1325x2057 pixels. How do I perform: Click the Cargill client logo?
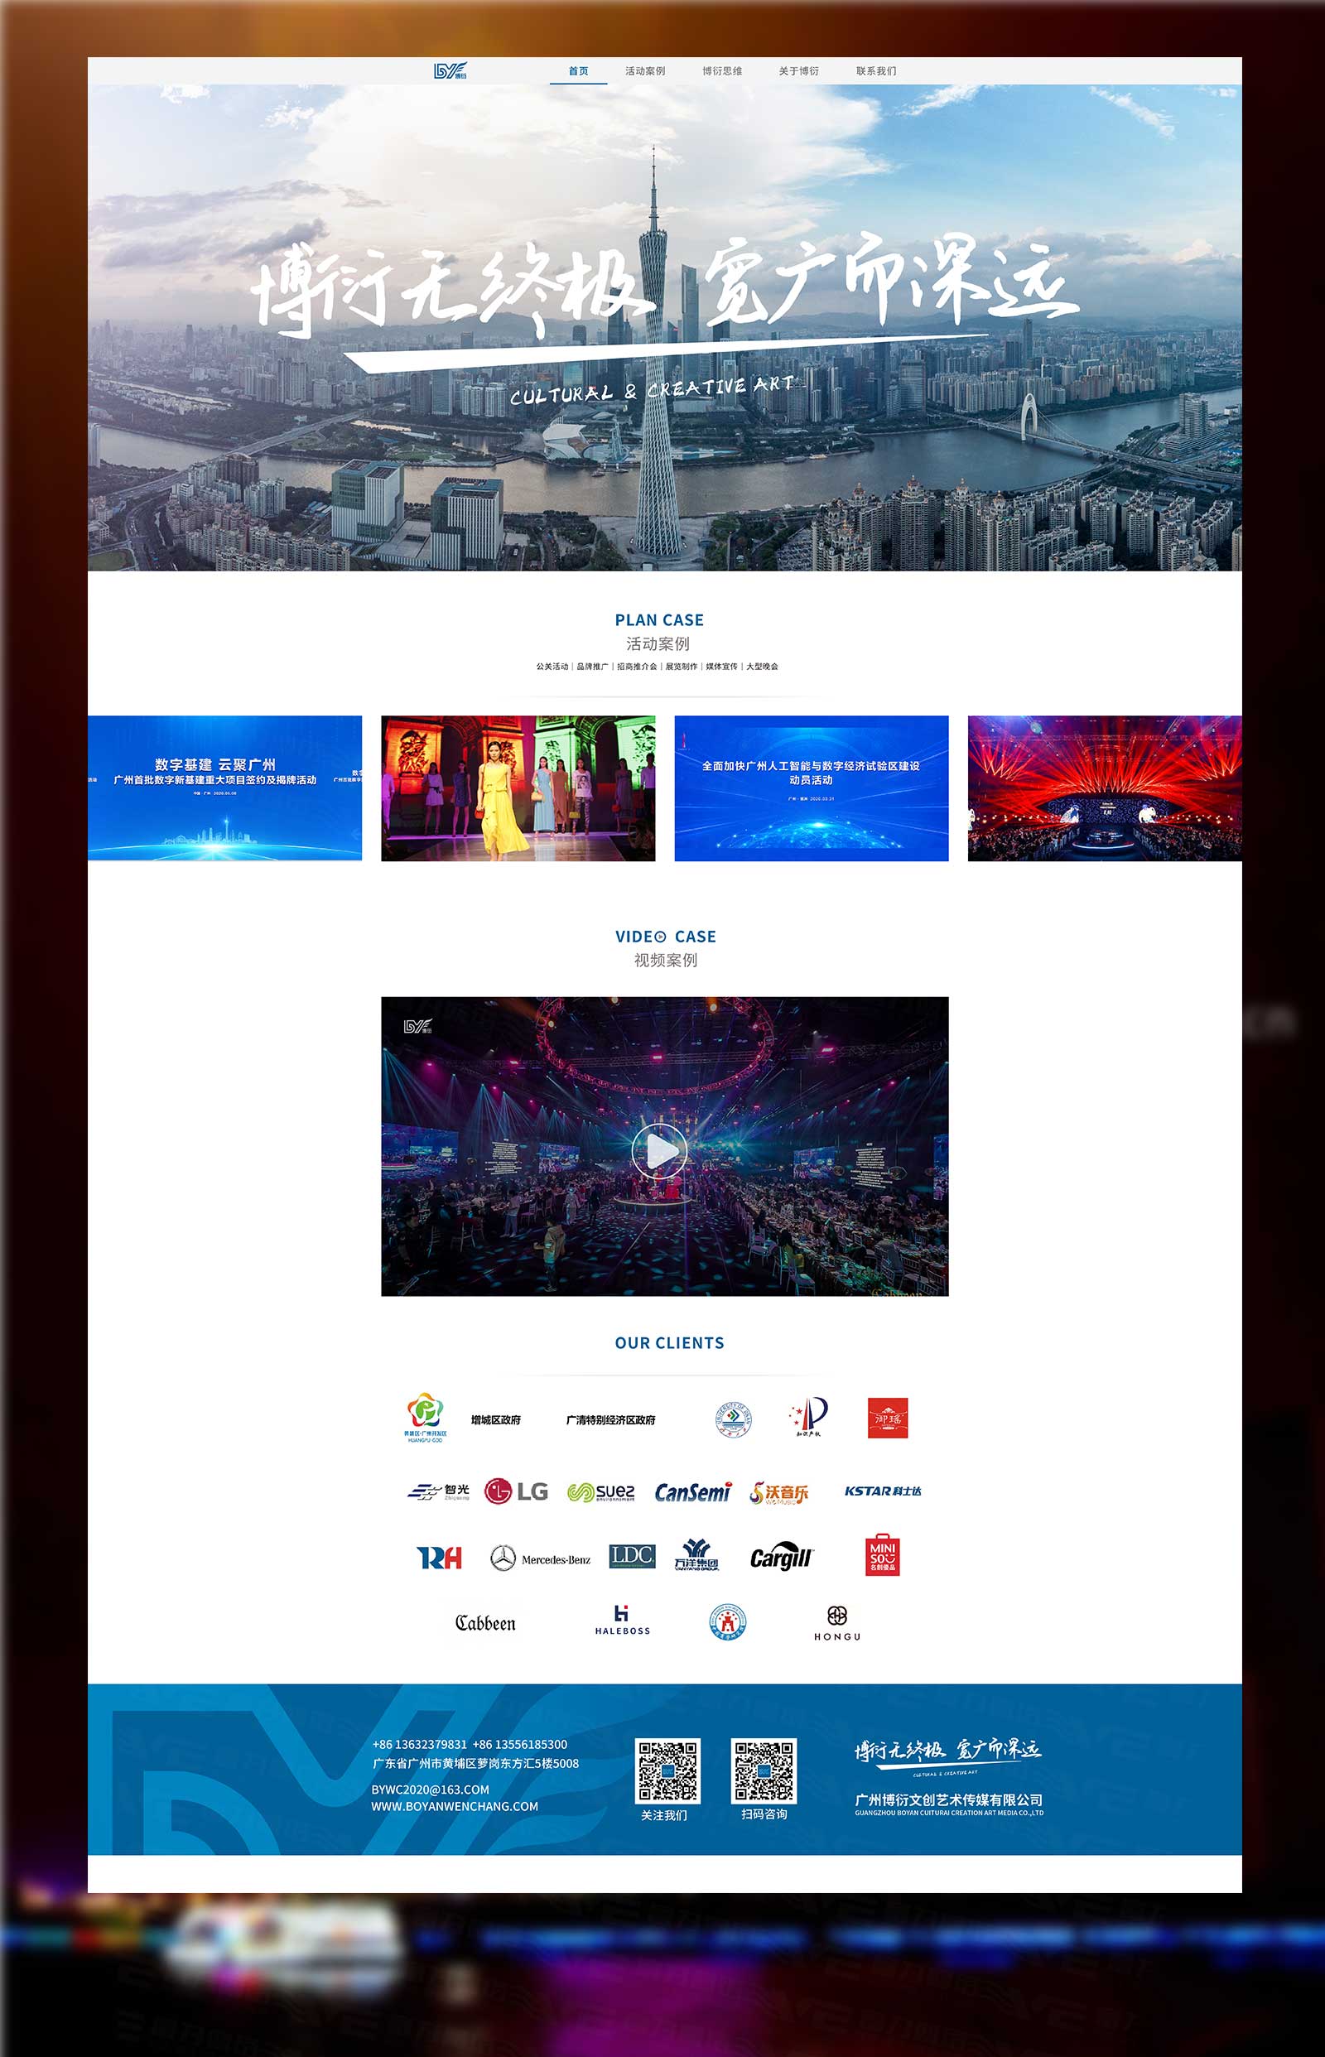coord(780,1557)
